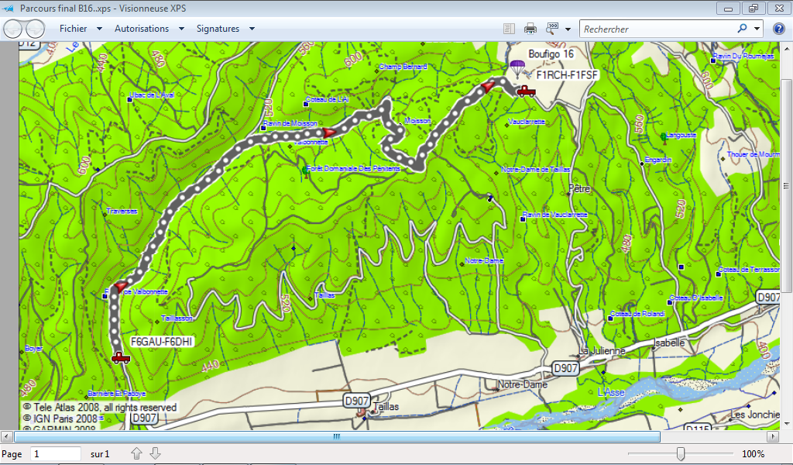
Task: Click the 100% zoom magnifier icon
Action: coord(553,29)
